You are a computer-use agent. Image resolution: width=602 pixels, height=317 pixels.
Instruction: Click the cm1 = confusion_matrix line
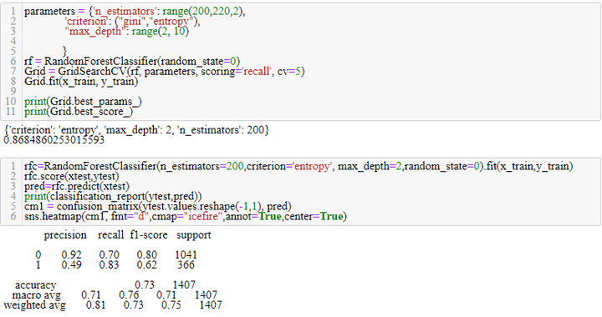(x=158, y=206)
